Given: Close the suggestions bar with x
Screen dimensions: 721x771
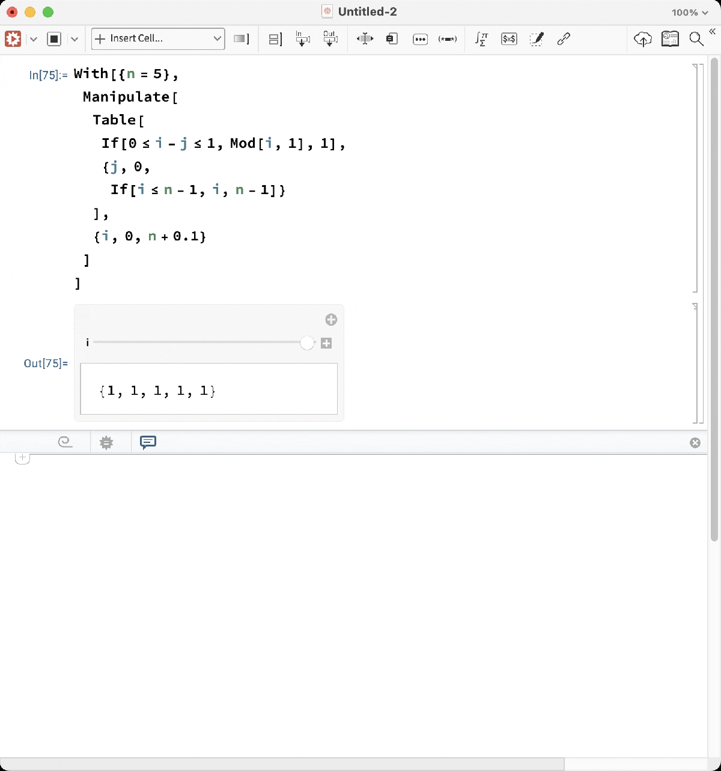Looking at the screenshot, I should [x=695, y=443].
